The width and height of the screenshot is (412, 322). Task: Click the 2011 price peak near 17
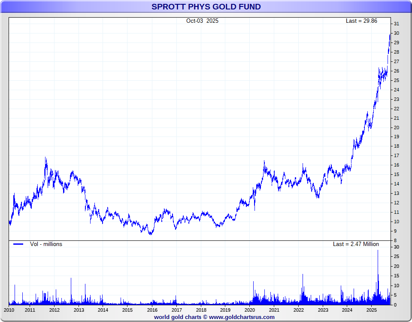45,158
